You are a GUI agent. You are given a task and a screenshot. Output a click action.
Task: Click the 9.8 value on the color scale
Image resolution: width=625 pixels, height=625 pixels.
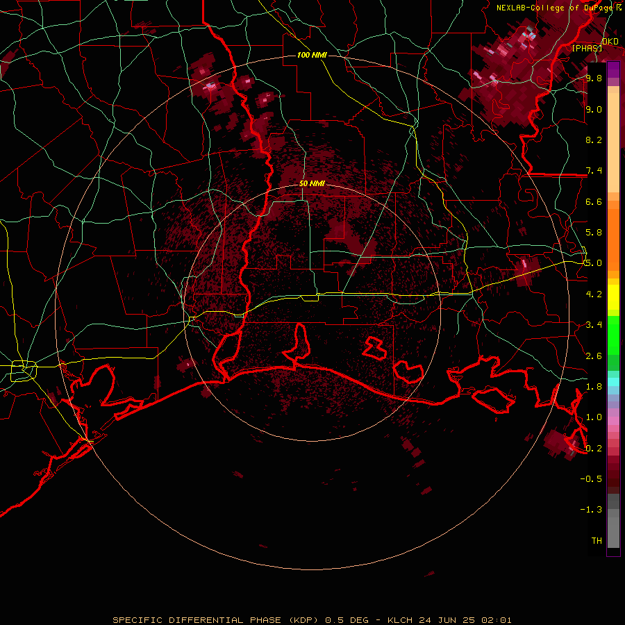[594, 78]
